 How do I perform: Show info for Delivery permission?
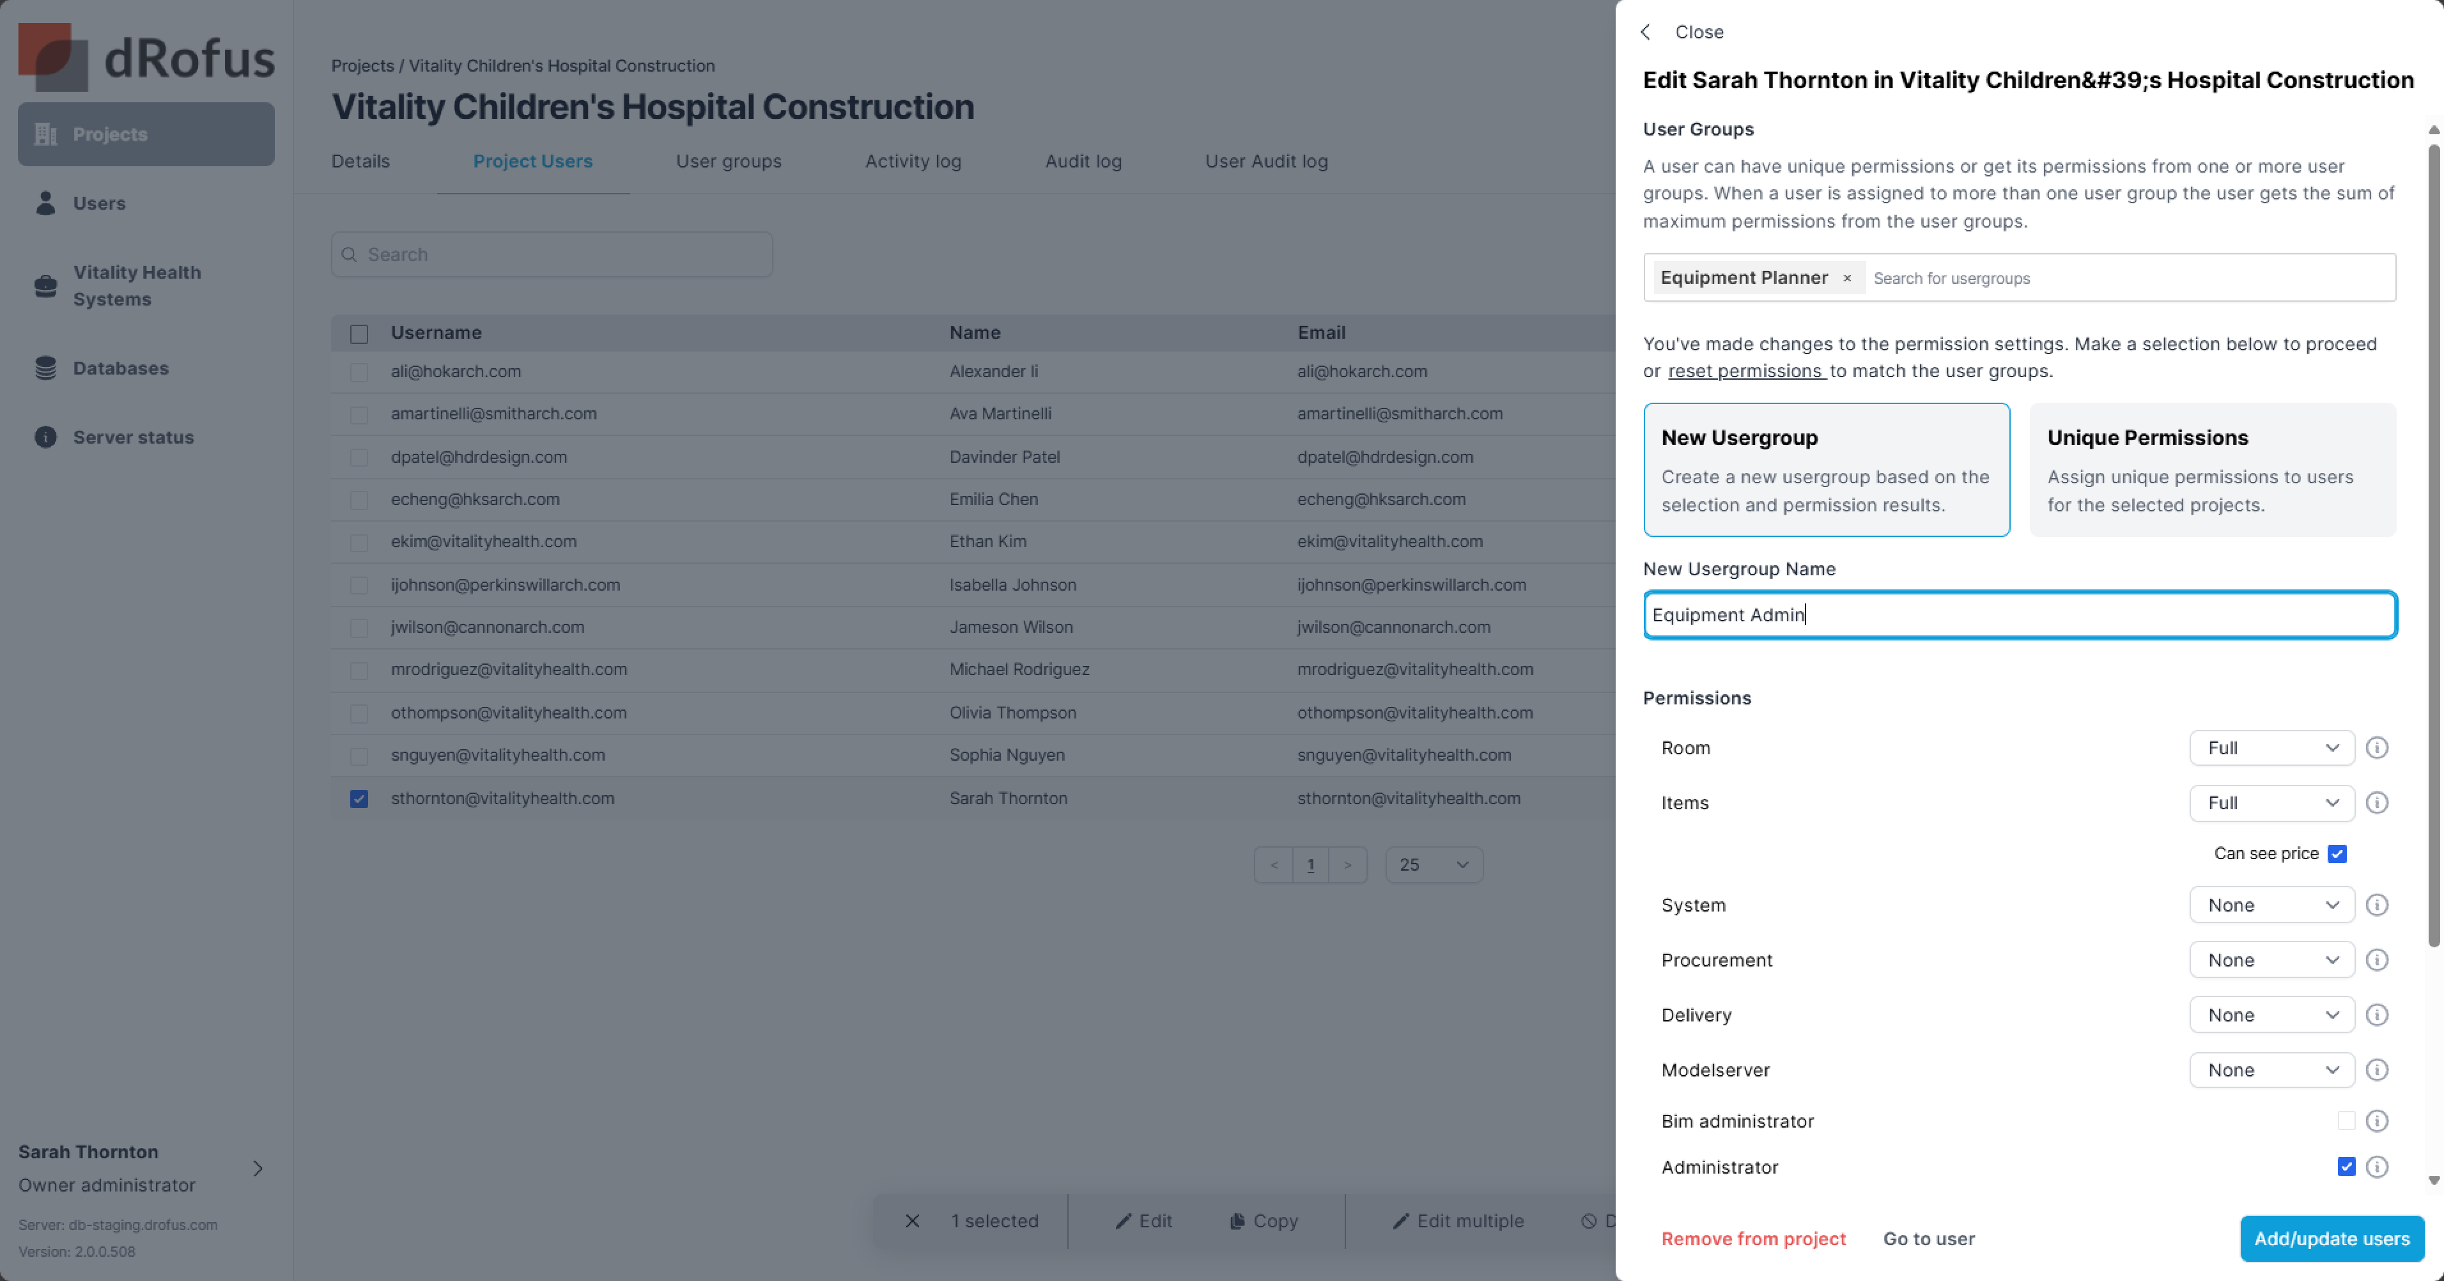[2377, 1015]
